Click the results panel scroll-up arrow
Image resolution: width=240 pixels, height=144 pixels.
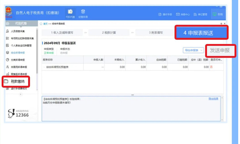222,98
